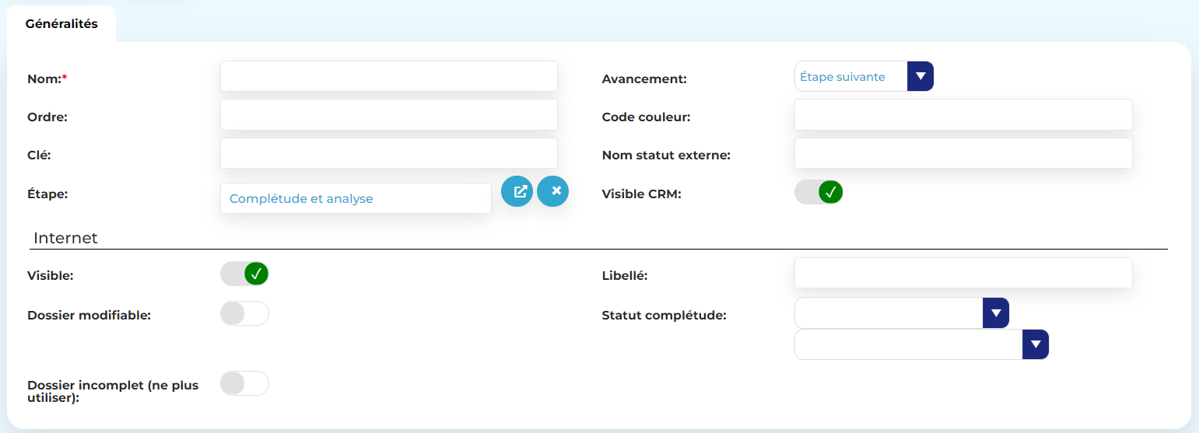Disable the Visible CRM toggle
Screen dimensions: 1199x433
(819, 192)
